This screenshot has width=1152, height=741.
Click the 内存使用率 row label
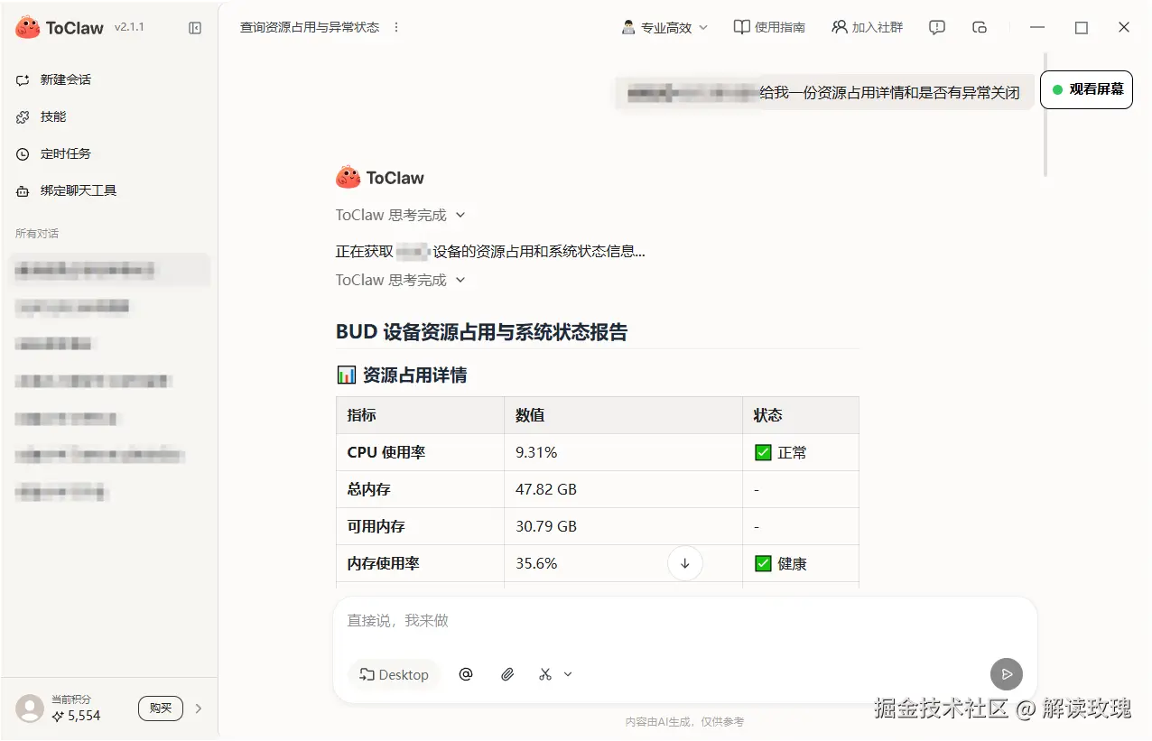[384, 563]
